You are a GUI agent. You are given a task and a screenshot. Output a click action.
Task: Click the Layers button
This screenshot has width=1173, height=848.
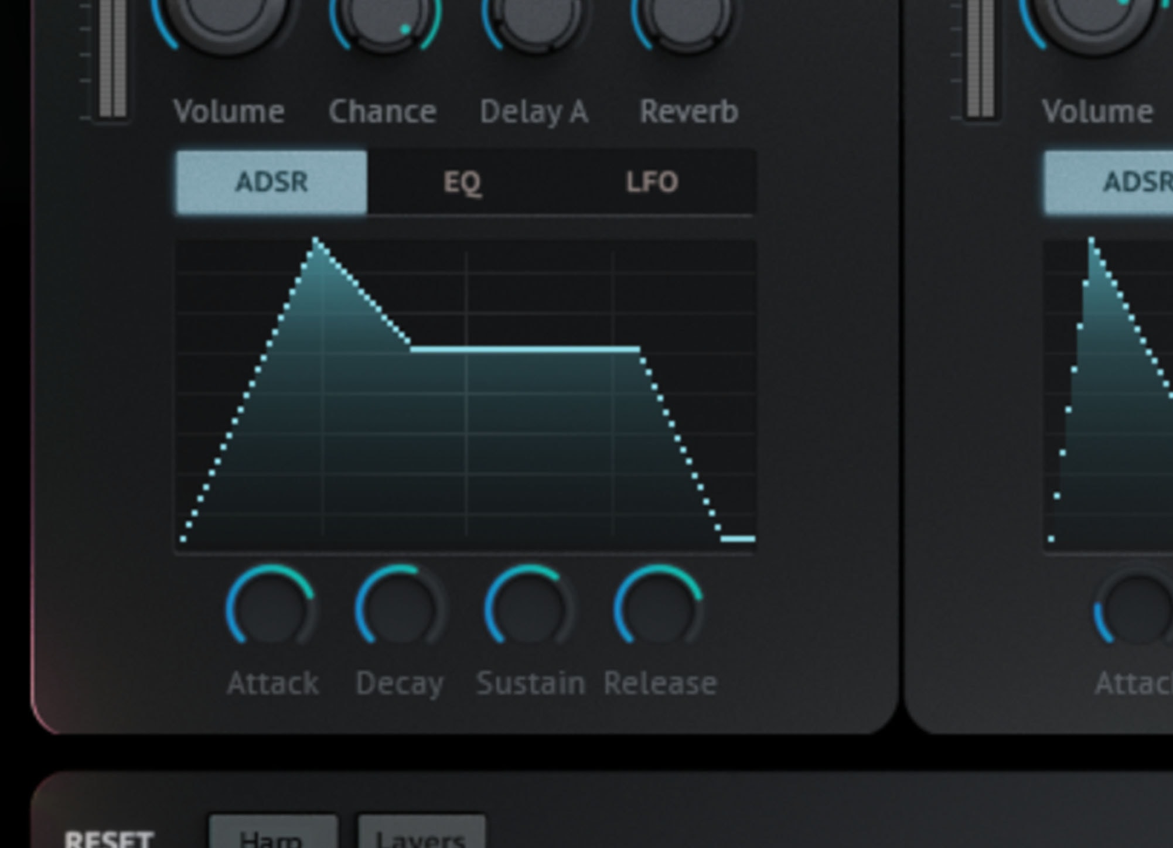[421, 832]
